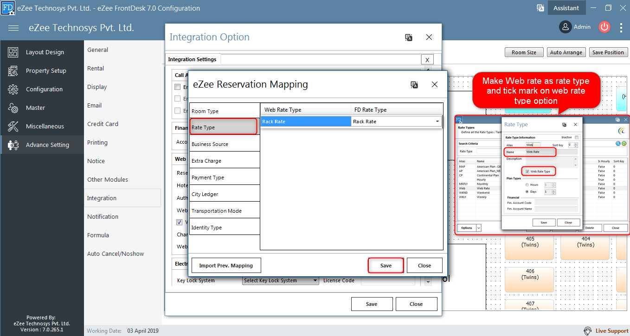
Task: Close the Integration Option dialog with X
Action: click(x=429, y=38)
